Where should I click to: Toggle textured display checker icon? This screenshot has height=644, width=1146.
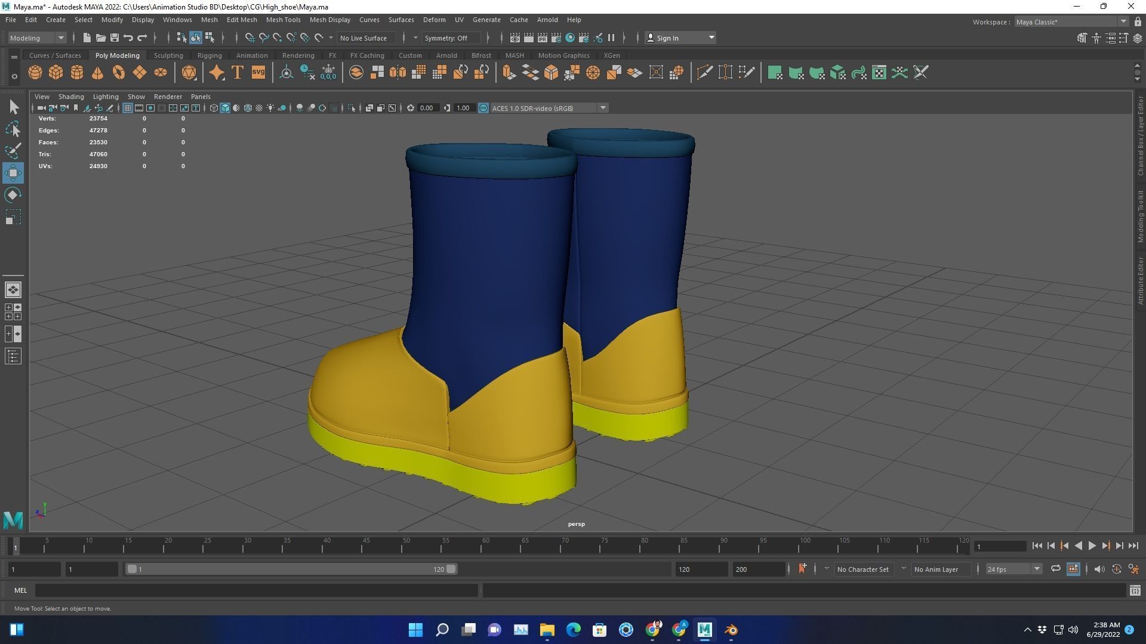point(259,108)
